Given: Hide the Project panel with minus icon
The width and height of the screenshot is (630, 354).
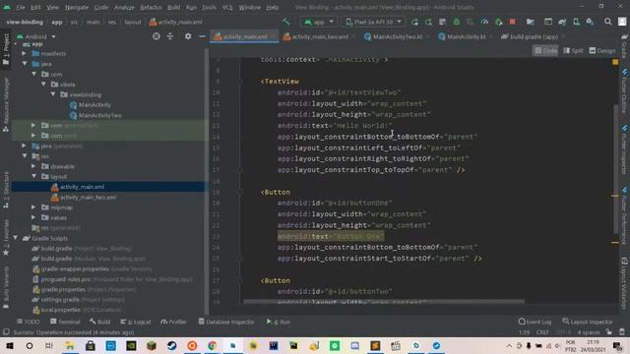Looking at the screenshot, I should coord(202,36).
